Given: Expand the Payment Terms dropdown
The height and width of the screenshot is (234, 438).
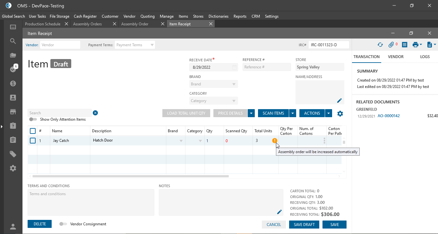Looking at the screenshot, I should point(152,45).
